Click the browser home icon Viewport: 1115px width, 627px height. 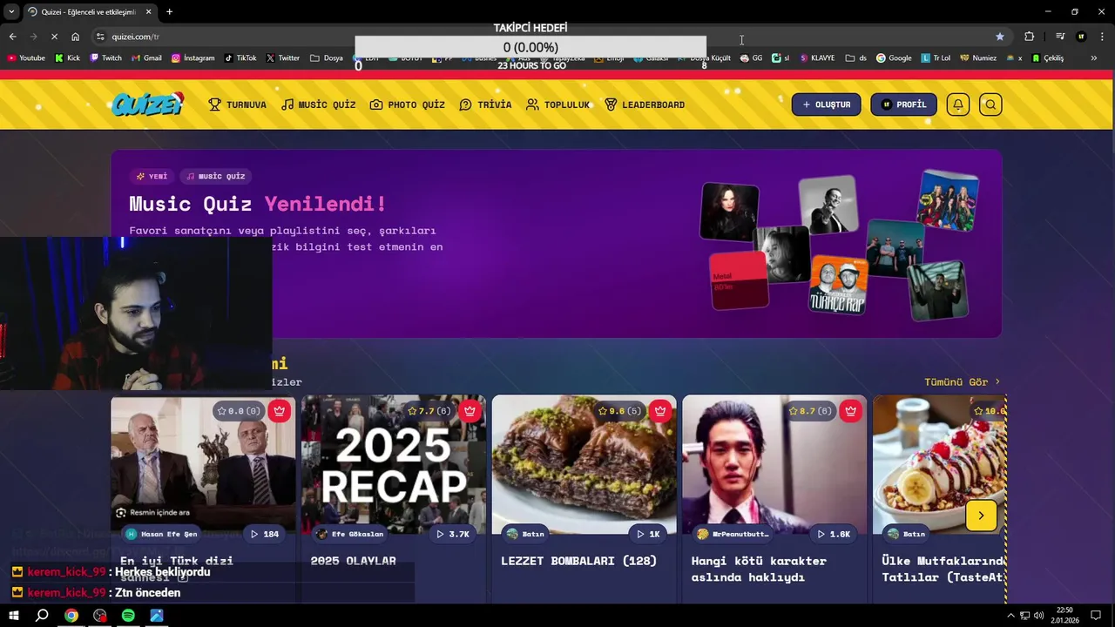tap(75, 37)
